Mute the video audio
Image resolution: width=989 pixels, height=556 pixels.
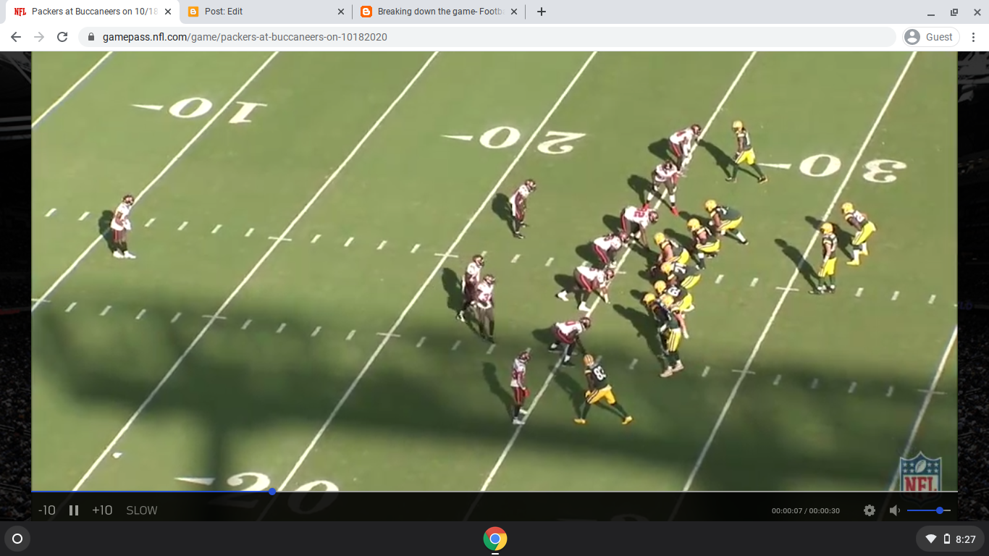893,510
